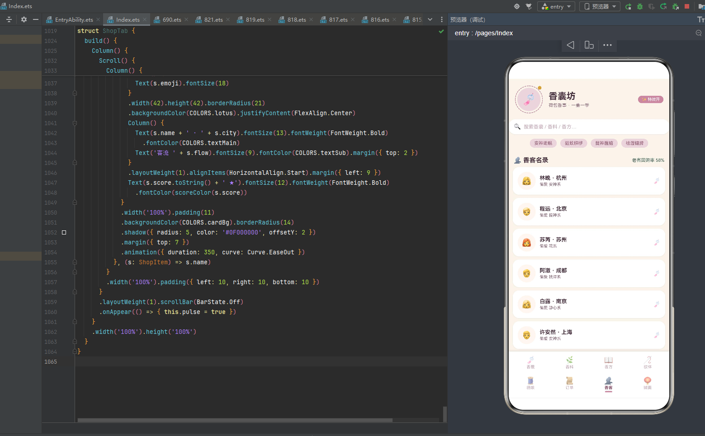Screen dimensions: 705x436
Task: Open the editor tab bar kebab menu
Action: tap(442, 19)
